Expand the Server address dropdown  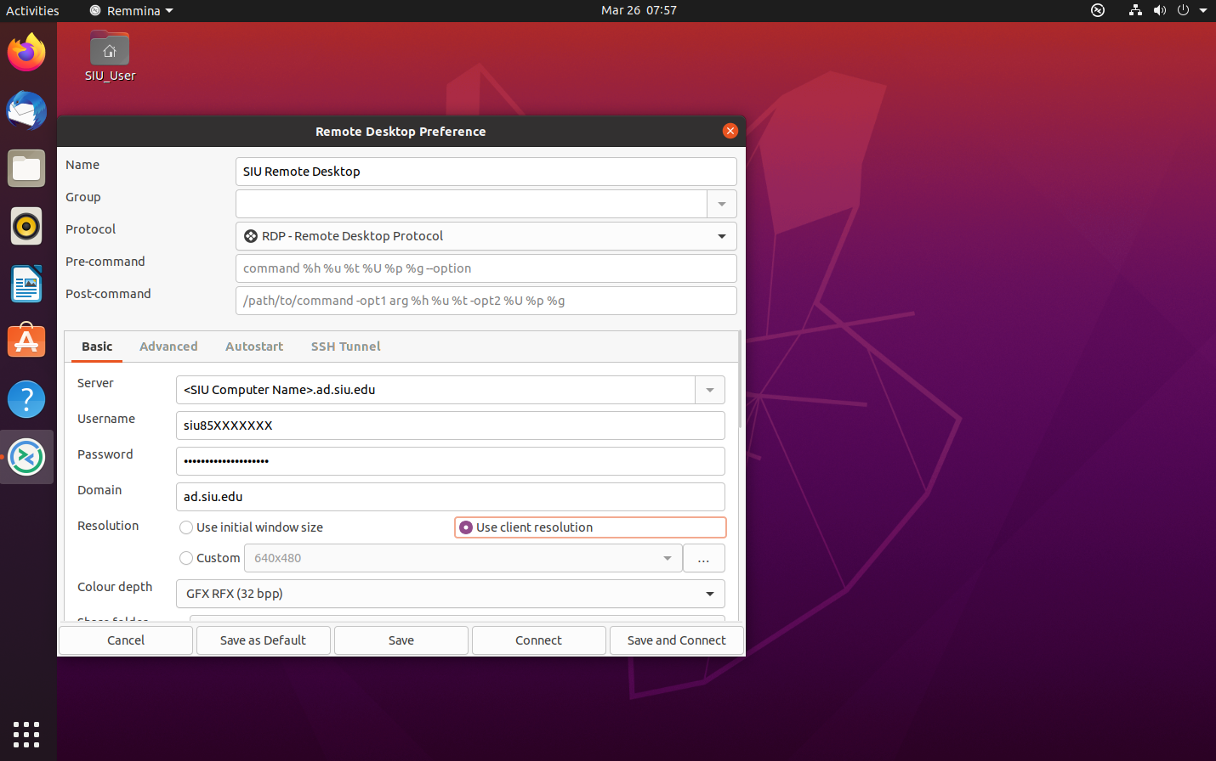tap(709, 390)
